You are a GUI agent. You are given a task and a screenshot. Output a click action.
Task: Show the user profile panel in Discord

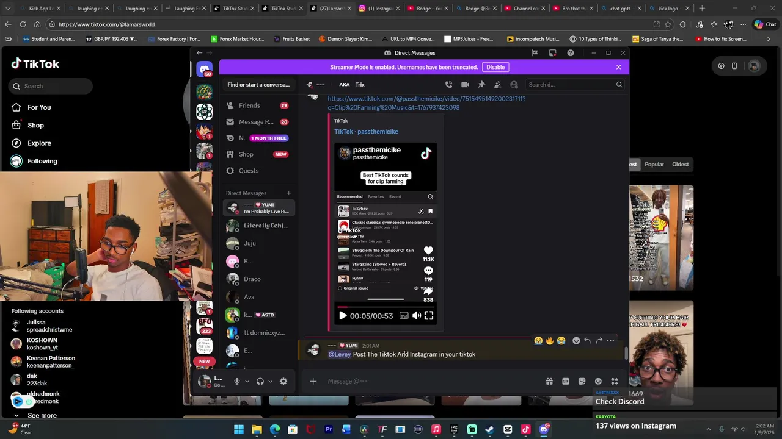pyautogui.click(x=514, y=85)
